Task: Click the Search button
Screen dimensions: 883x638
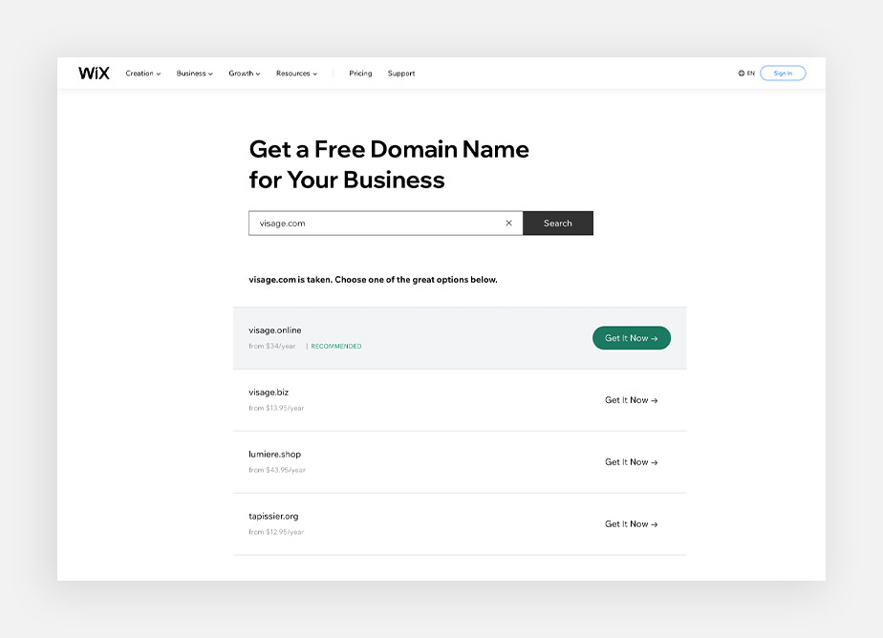Action: point(557,223)
